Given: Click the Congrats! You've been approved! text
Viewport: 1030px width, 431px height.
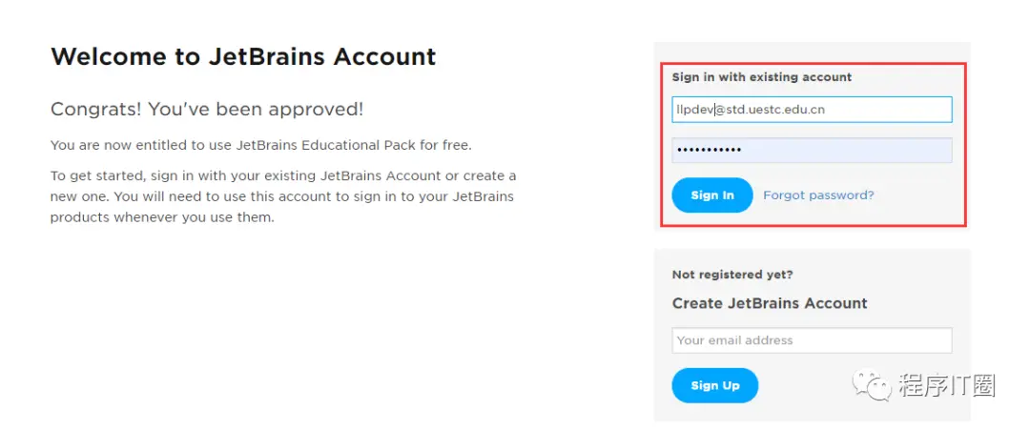Looking at the screenshot, I should coord(207,110).
